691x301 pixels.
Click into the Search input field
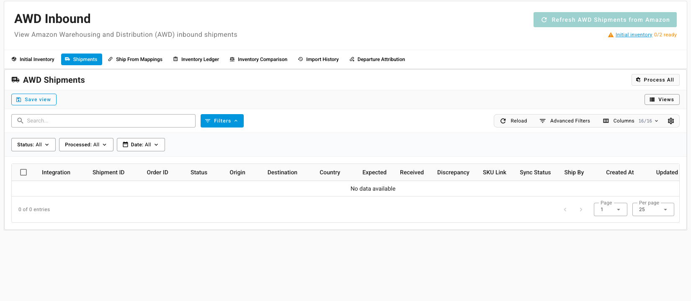pos(103,121)
